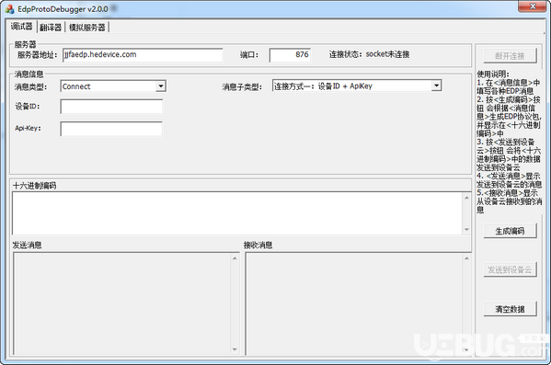Click up arrow of 十六进制编码 scrollbar
Viewport: 551px width, 365px height.
point(466,198)
